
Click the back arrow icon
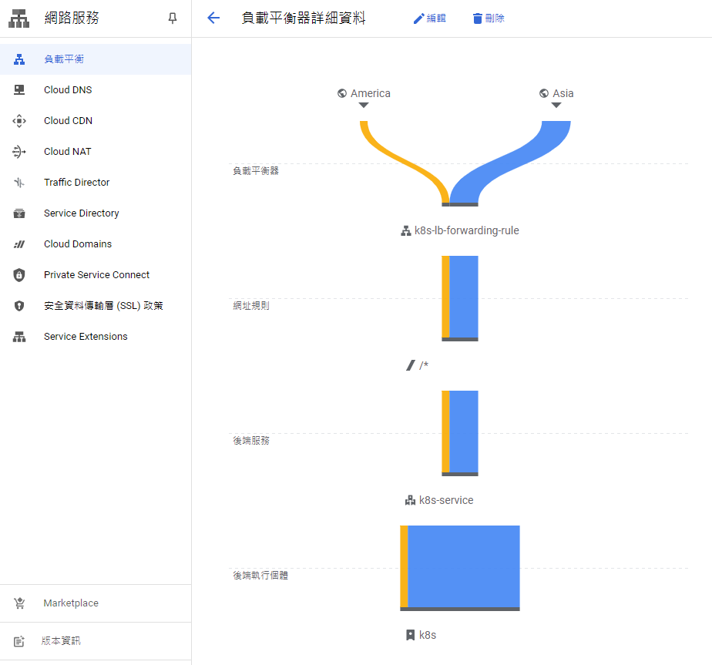(x=213, y=18)
